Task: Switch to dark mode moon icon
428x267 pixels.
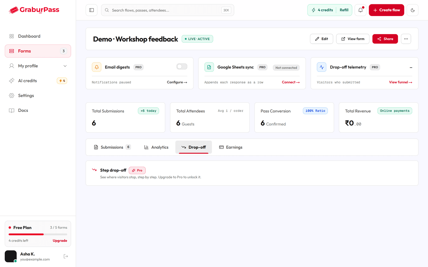Action: (412, 10)
